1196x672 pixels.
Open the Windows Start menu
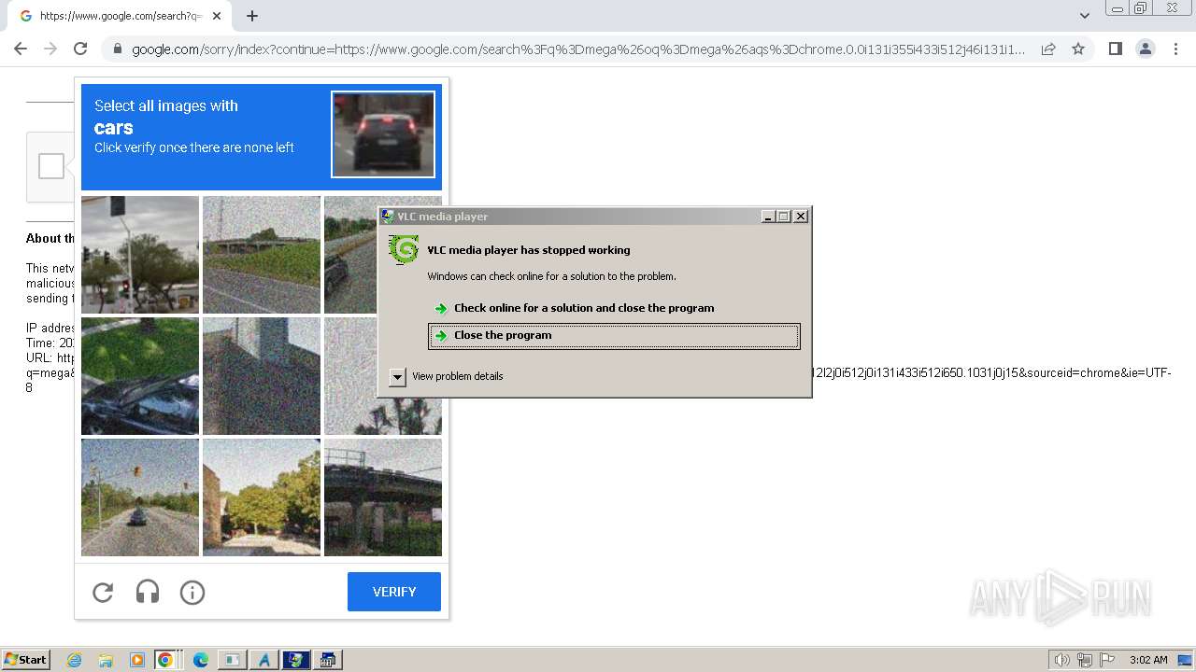[x=25, y=660]
